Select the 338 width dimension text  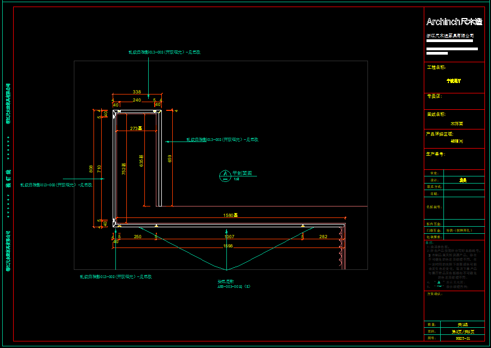point(137,92)
